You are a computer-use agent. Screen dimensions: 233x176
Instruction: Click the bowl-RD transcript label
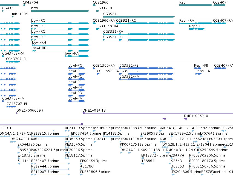pos(39,48)
